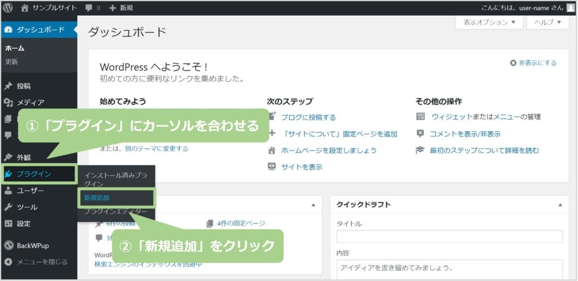Click ウィジェット link
Screen dimensions: 578x281
(x=452, y=117)
